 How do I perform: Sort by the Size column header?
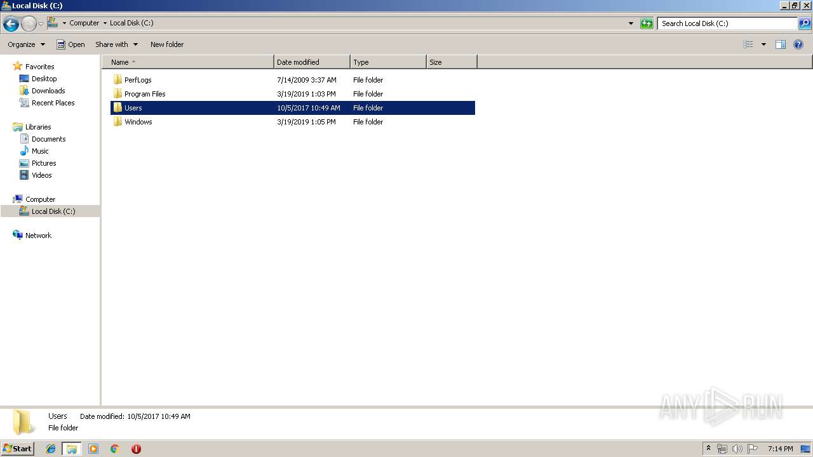[452, 62]
